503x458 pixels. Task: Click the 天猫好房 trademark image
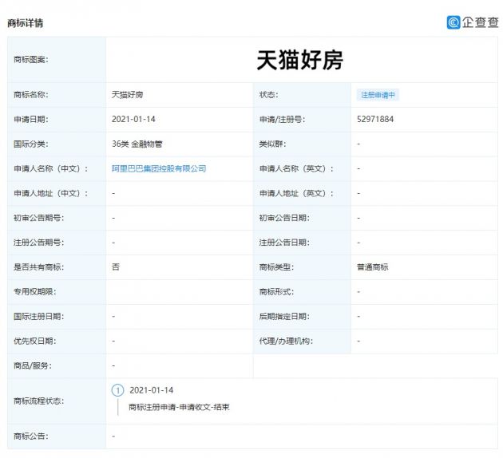300,59
